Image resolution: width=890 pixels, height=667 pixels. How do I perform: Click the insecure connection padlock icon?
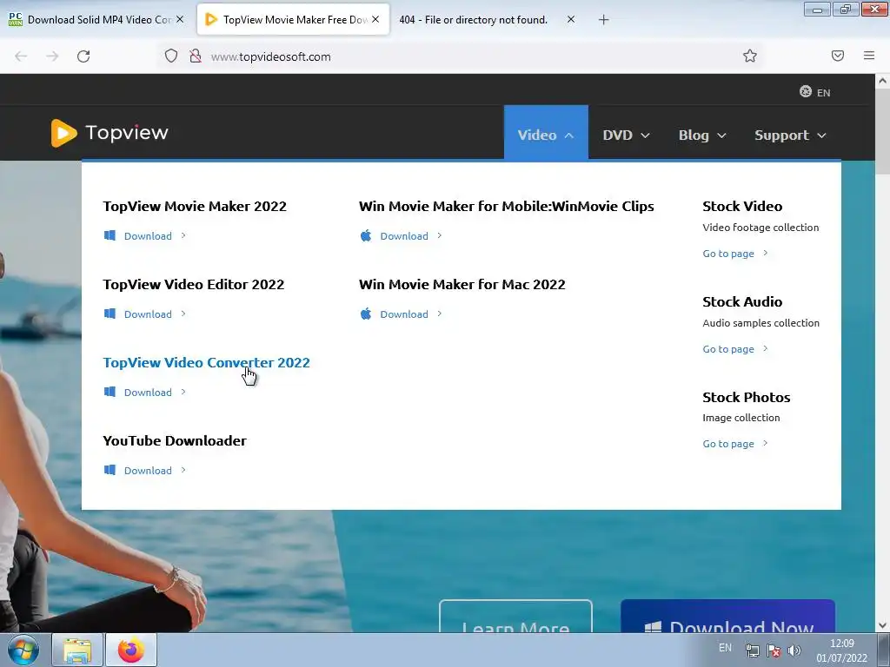196,56
